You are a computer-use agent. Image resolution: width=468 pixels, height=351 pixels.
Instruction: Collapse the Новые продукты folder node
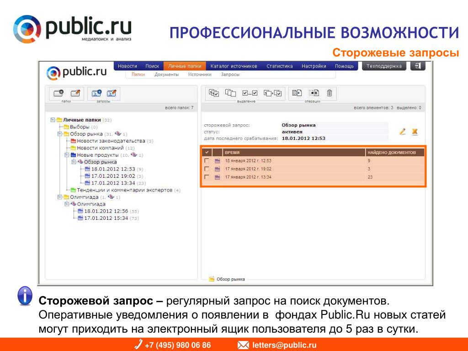[67, 155]
